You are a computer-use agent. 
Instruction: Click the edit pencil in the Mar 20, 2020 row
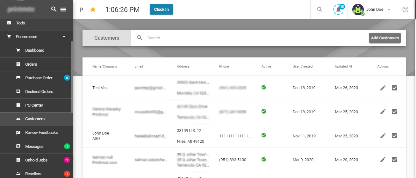coord(383,160)
